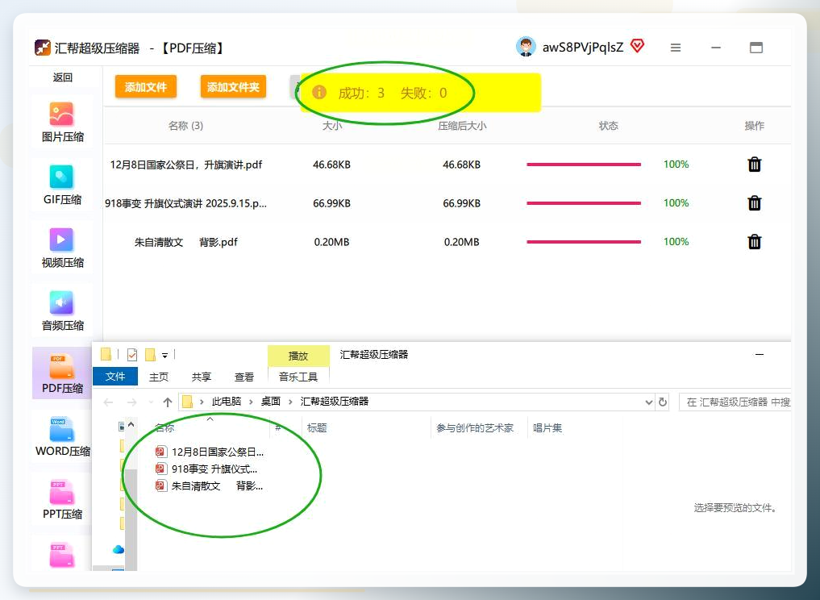Image resolution: width=820 pixels, height=600 pixels.
Task: Click progress bar of 918事变 row
Action: tap(584, 203)
